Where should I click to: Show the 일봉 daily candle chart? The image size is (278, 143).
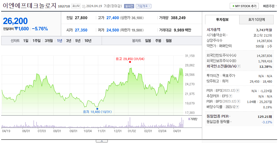click(148, 41)
